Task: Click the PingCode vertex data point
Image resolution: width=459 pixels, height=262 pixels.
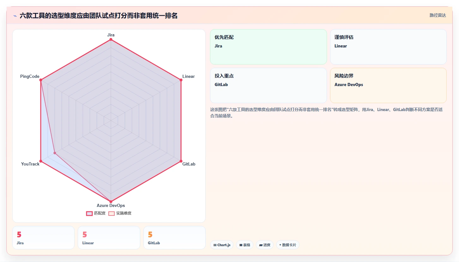Action: click(x=41, y=80)
